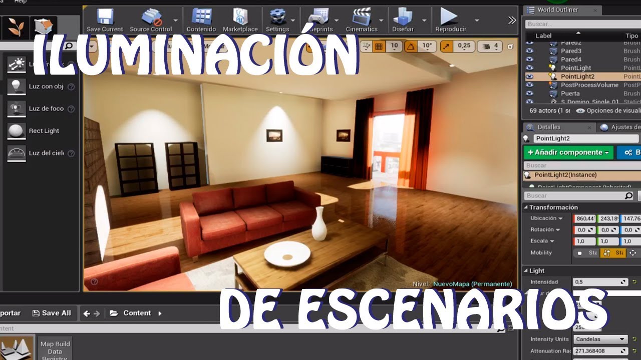Screen dimensions: 641x360
Task: Hide PostProcessVolume with its eye icon
Action: tap(529, 85)
